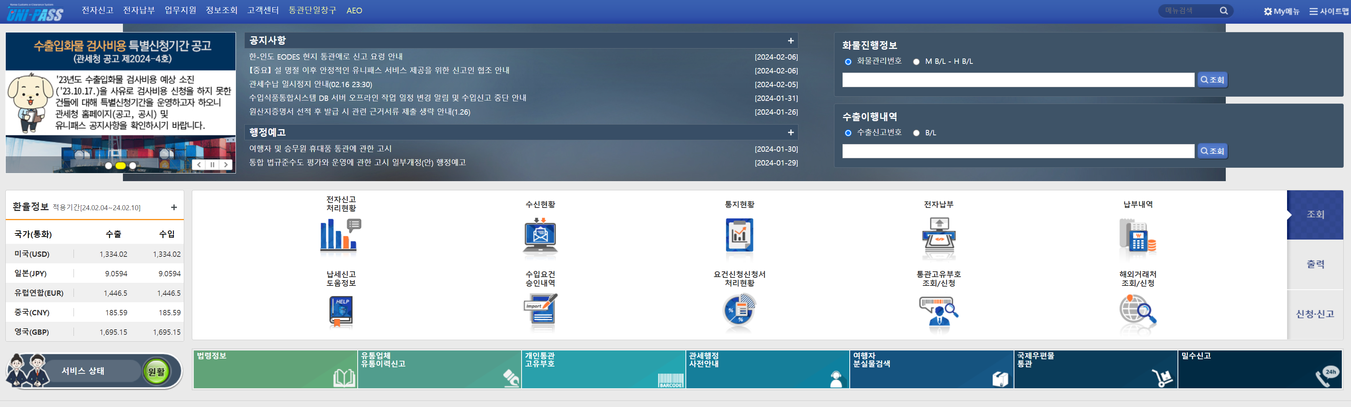Select the B/L radio button under 수출이행내역
1351x407 pixels.
[x=916, y=133]
